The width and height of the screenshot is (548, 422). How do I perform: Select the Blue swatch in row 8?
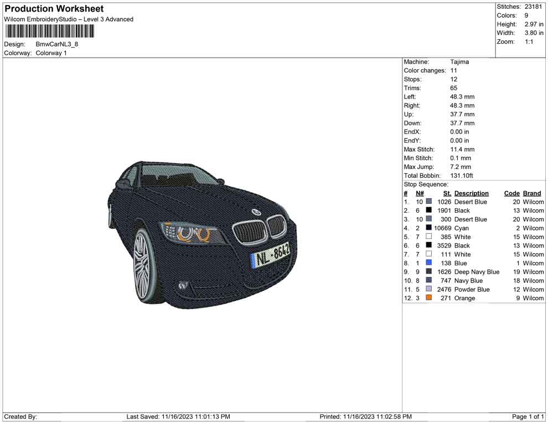(x=428, y=263)
